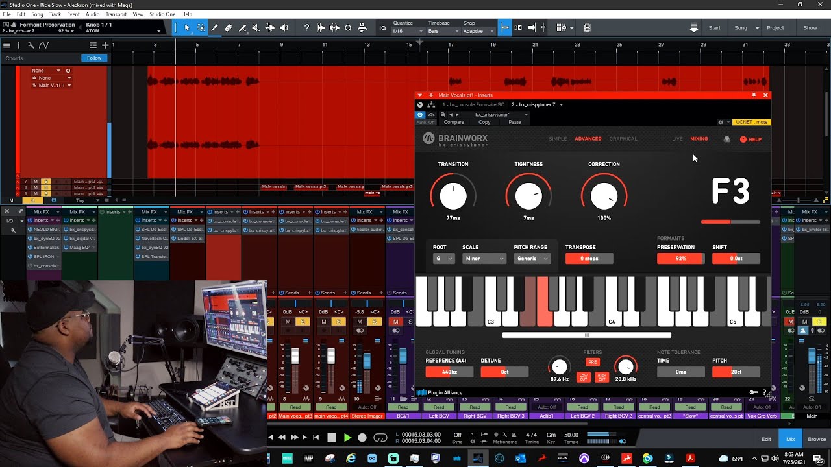Click the Record button in transport
The width and height of the screenshot is (831, 467).
point(362,438)
